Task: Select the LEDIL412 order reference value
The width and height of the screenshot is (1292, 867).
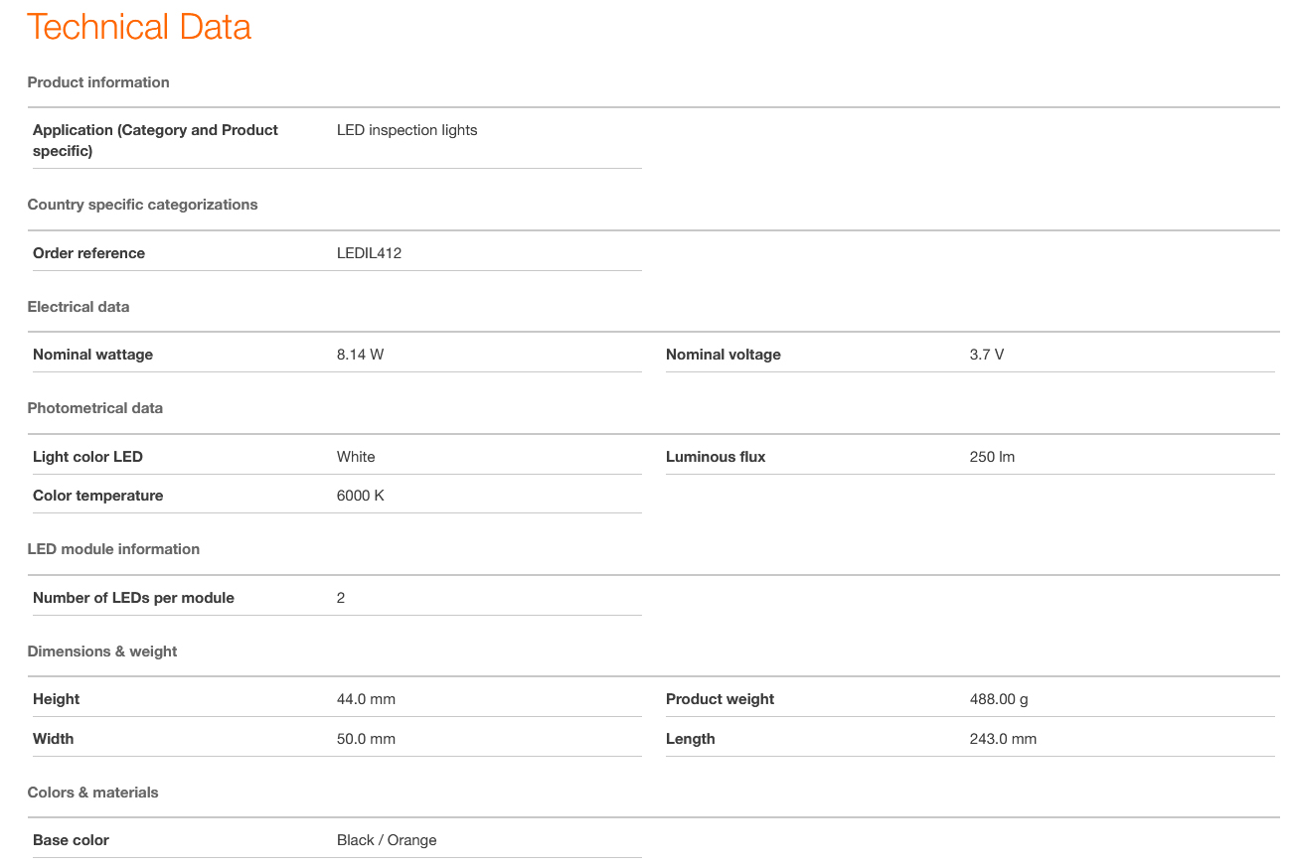Action: pyautogui.click(x=369, y=253)
